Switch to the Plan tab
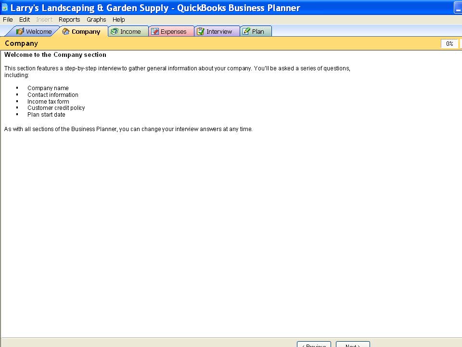This screenshot has height=347, width=462. coord(256,31)
